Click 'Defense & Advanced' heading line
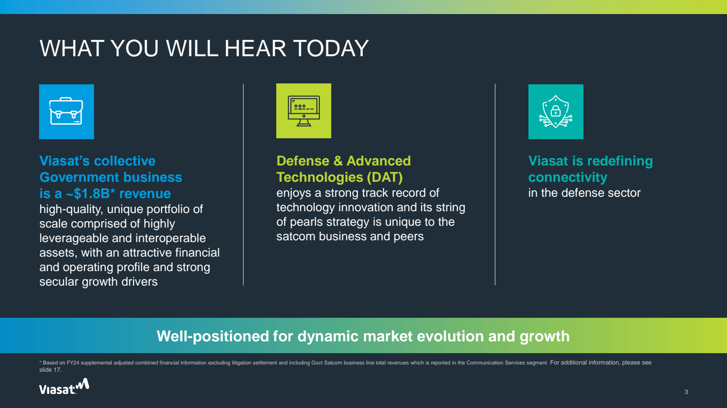Screen dimensions: 727x408 344,161
